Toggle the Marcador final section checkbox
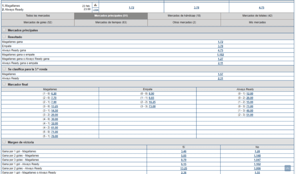Screen dimensions: 296x174 (4, 84)
